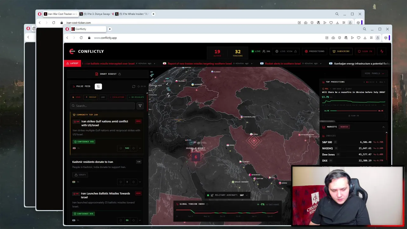Image resolution: width=407 pixels, height=229 pixels.
Task: Upvote the Iran Launches Ballistic Missiles story
Action: pyautogui.click(x=121, y=220)
